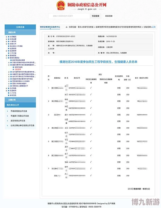This screenshot has height=208, width=161.
Task: Select the 分类目录 sidebar header tab
Action: 20,27
